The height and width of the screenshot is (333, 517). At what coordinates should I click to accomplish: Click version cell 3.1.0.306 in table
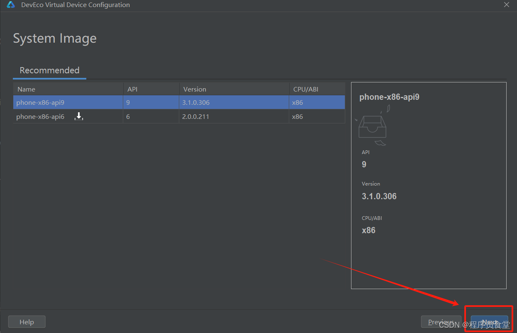click(x=234, y=102)
